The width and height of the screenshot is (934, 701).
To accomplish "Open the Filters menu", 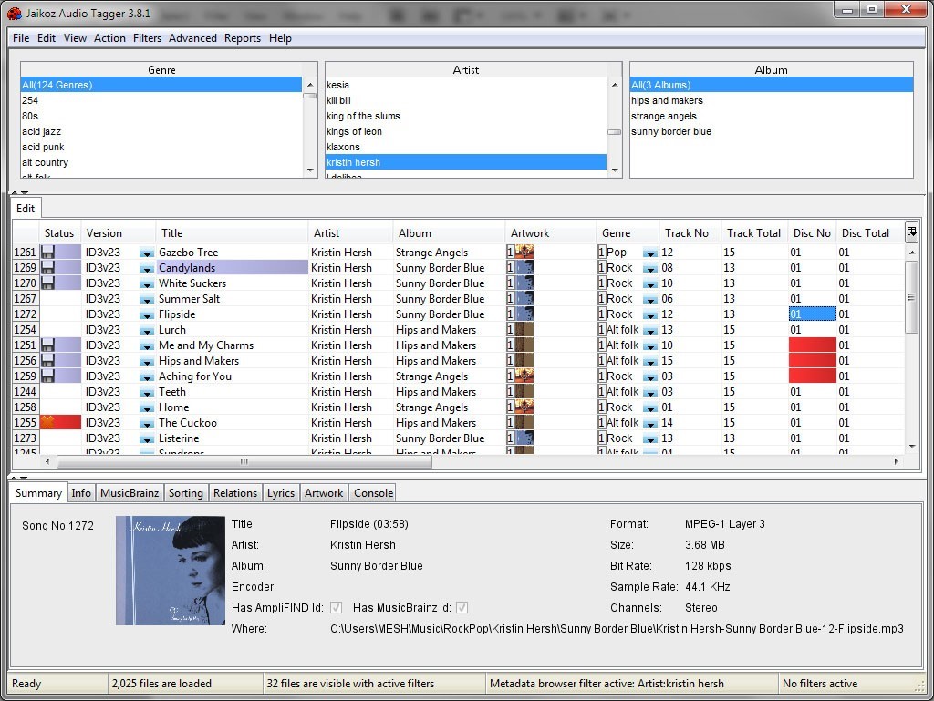I will coord(146,38).
